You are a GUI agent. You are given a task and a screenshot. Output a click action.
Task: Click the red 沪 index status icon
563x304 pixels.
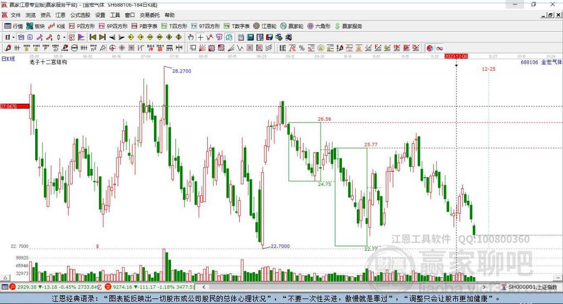tap(13, 287)
